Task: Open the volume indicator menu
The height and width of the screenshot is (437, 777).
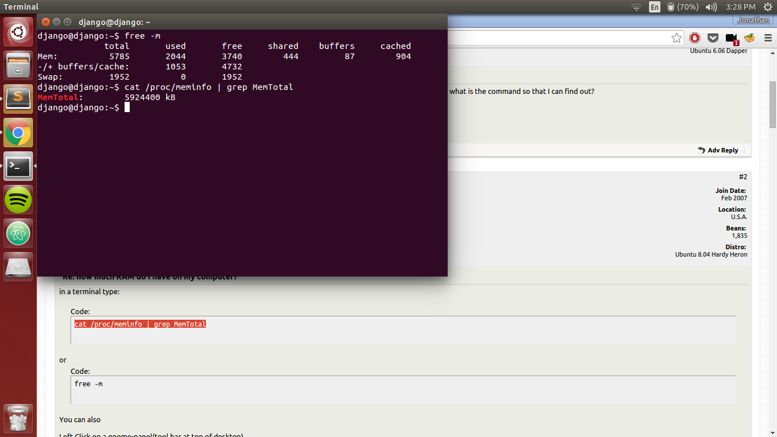Action: click(x=711, y=7)
